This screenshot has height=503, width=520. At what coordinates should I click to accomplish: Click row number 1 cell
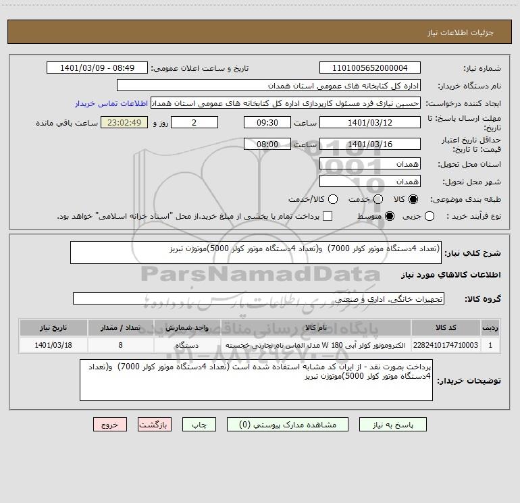[x=490, y=345]
